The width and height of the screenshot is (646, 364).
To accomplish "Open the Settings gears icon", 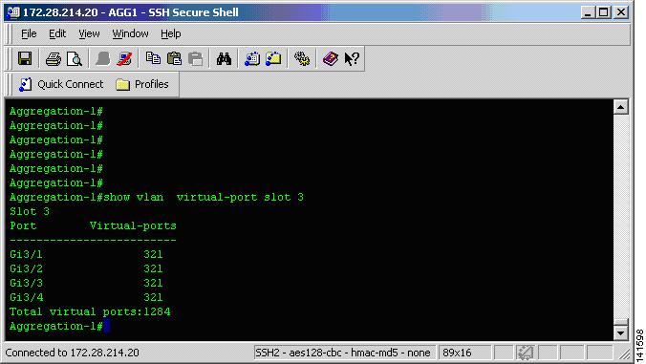I will click(x=302, y=59).
